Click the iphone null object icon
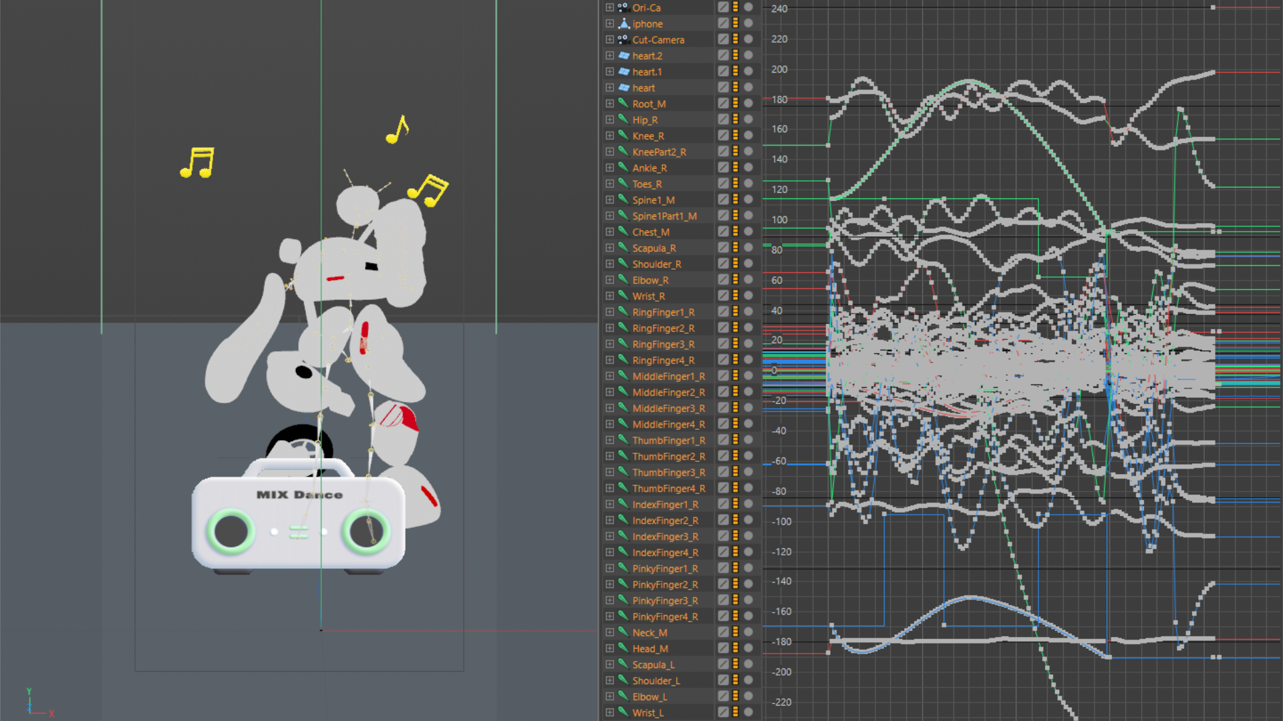Screen dimensions: 1283x721 (x=623, y=23)
